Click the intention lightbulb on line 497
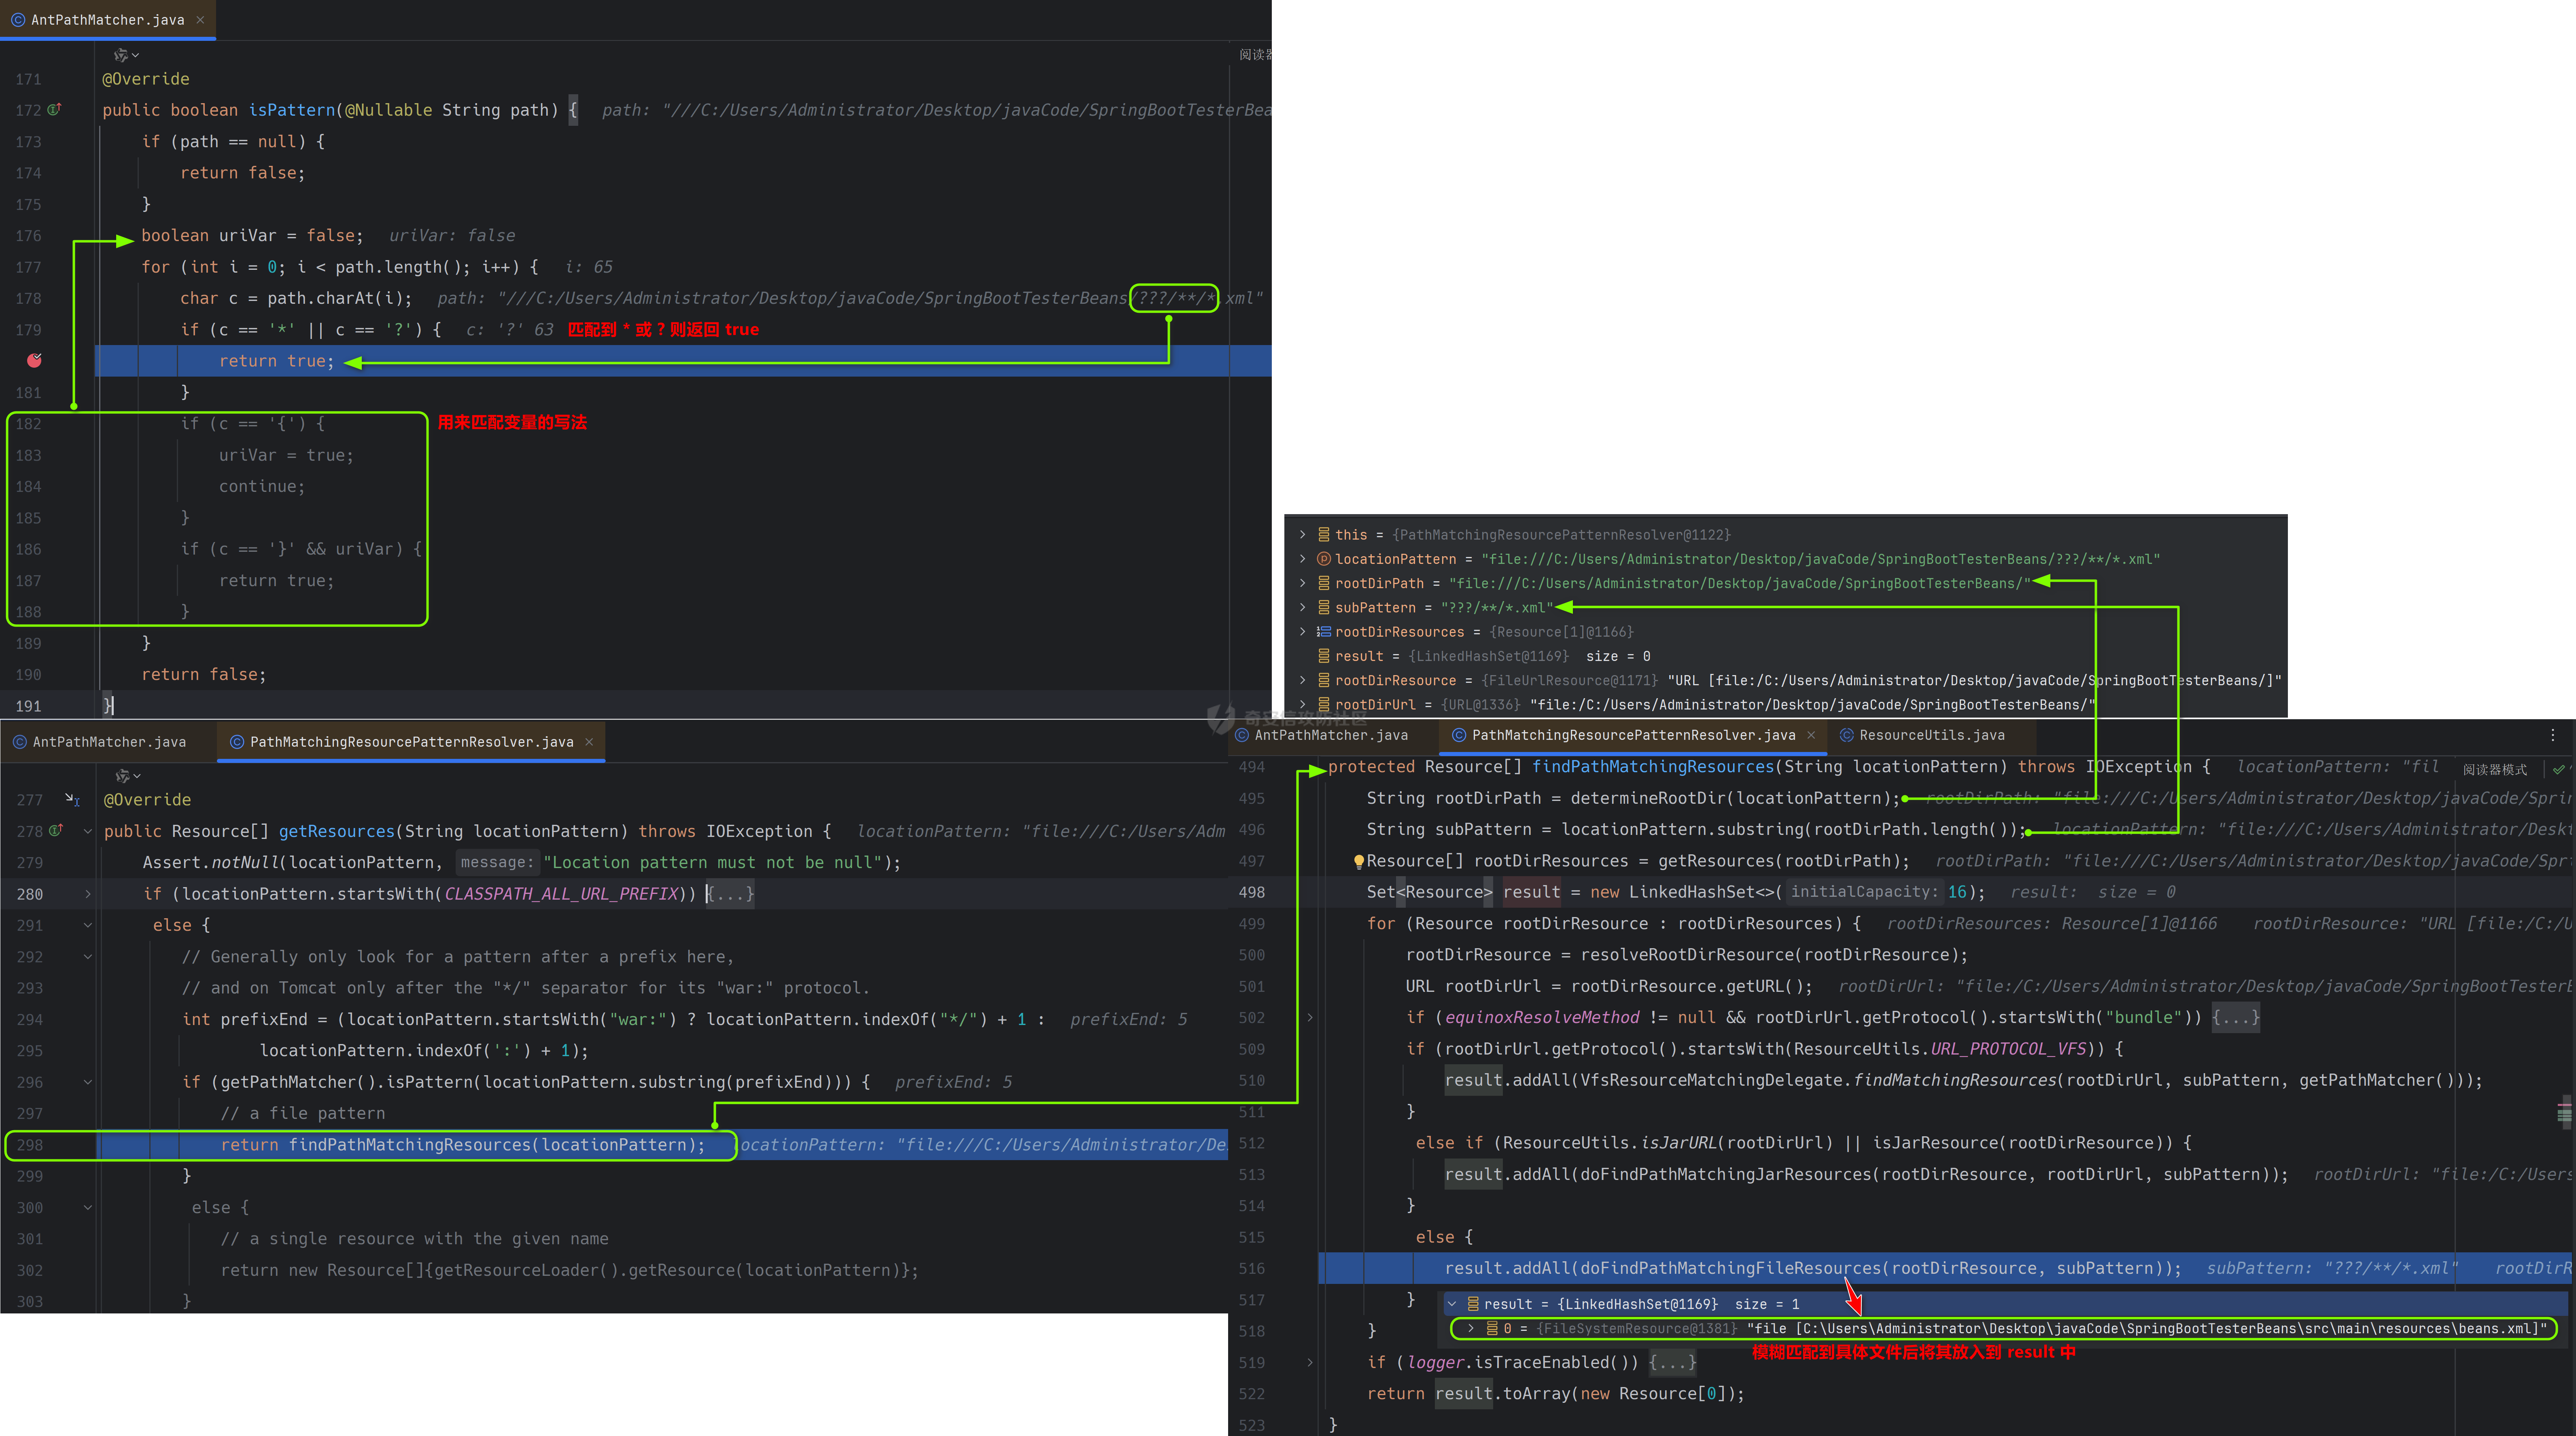Viewport: 2576px width, 1436px height. (1358, 862)
